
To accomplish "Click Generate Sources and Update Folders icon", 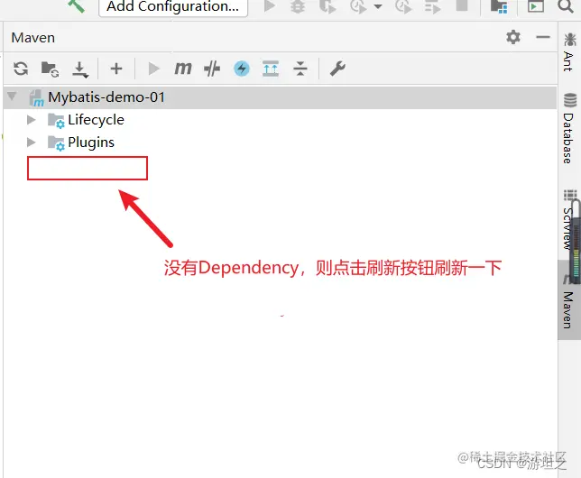I will coord(50,69).
